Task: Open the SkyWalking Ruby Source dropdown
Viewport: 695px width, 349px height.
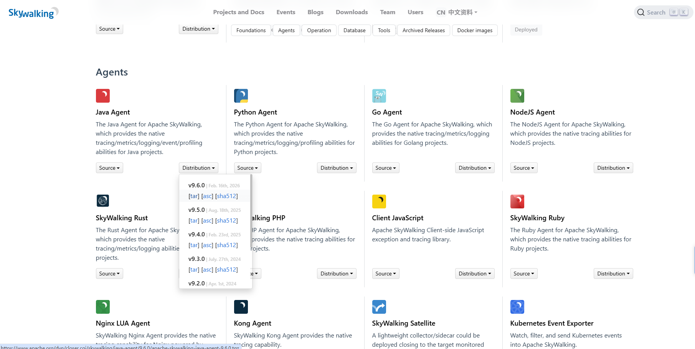Action: (x=524, y=274)
